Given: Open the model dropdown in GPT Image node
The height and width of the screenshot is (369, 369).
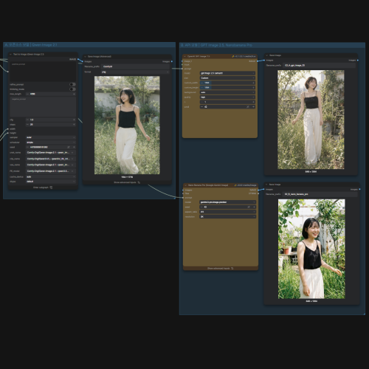Looking at the screenshot, I should pos(227,73).
